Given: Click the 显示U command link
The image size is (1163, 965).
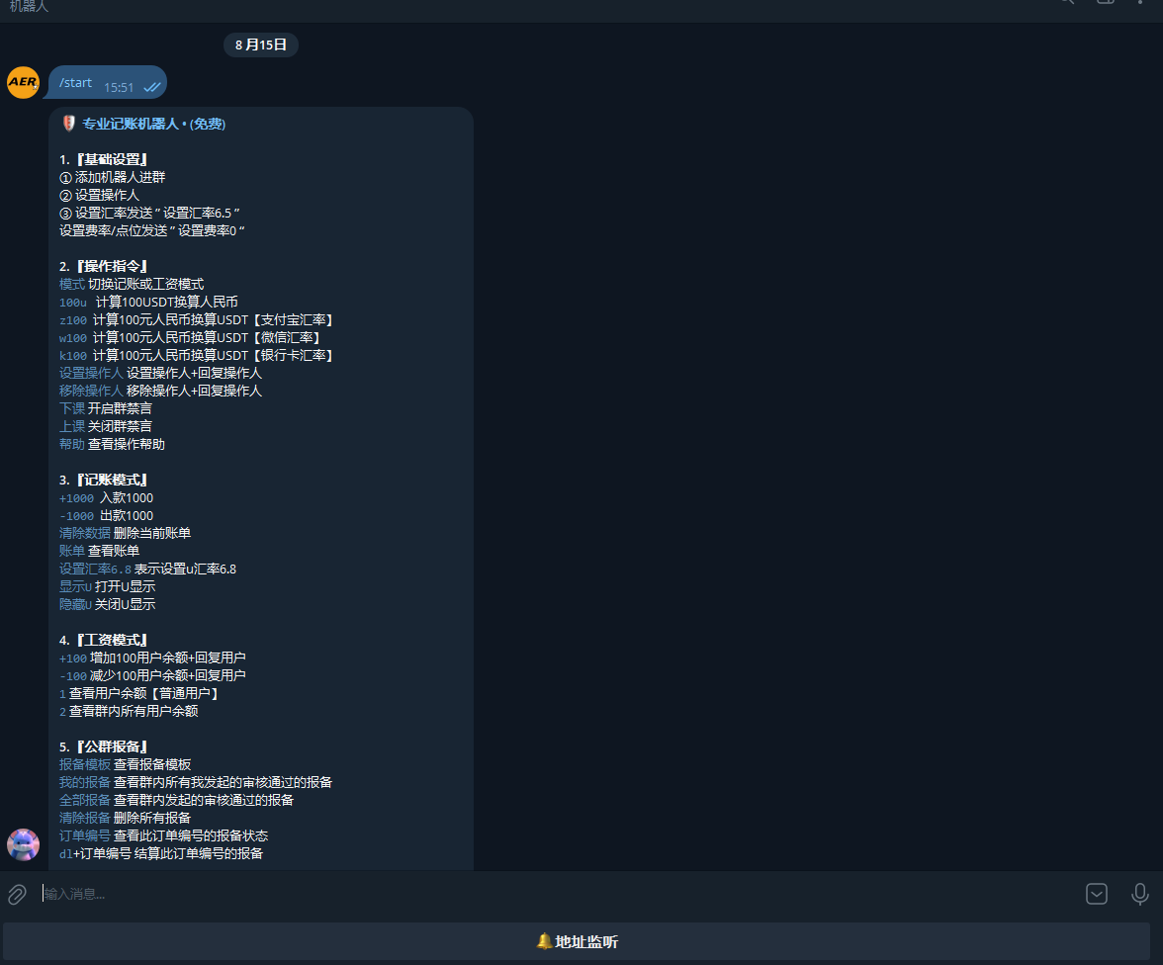Looking at the screenshot, I should 75,586.
